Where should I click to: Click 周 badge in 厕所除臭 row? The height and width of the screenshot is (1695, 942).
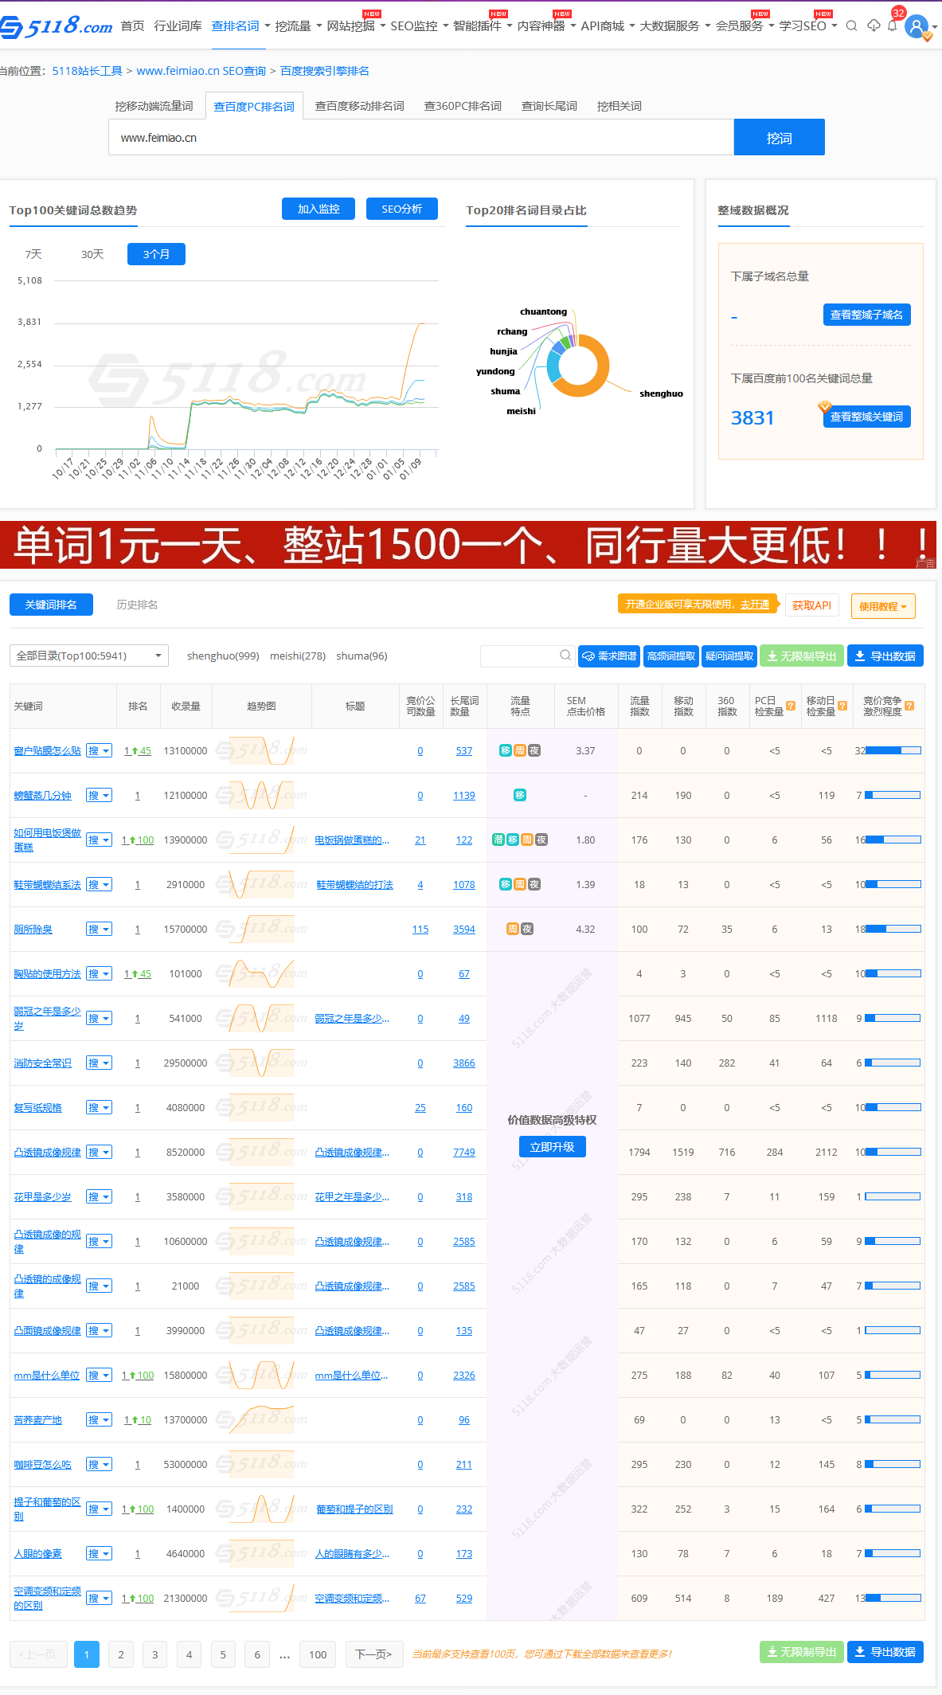(x=513, y=929)
